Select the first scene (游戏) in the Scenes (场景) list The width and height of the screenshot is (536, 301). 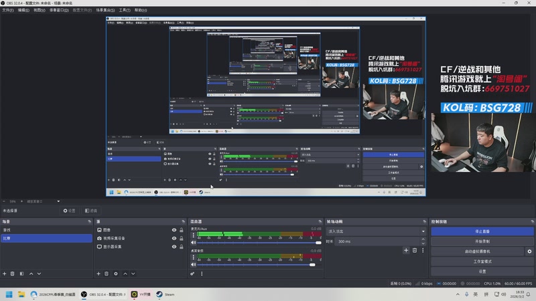pos(46,230)
